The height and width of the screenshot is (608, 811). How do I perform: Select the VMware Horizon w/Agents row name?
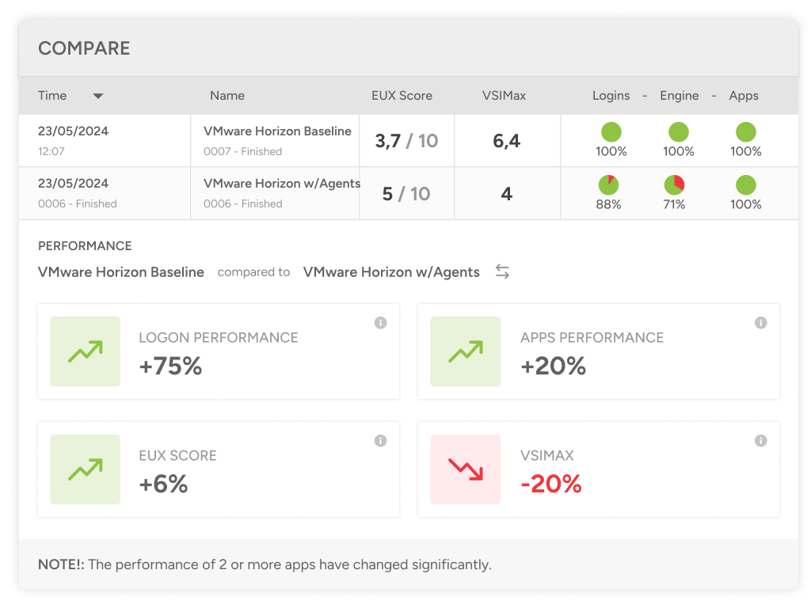[x=282, y=184]
